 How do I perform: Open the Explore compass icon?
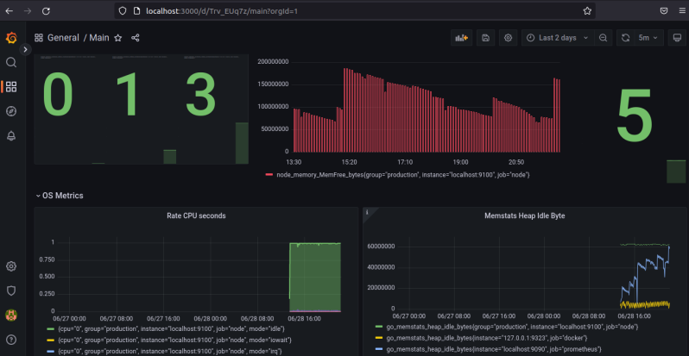click(11, 110)
